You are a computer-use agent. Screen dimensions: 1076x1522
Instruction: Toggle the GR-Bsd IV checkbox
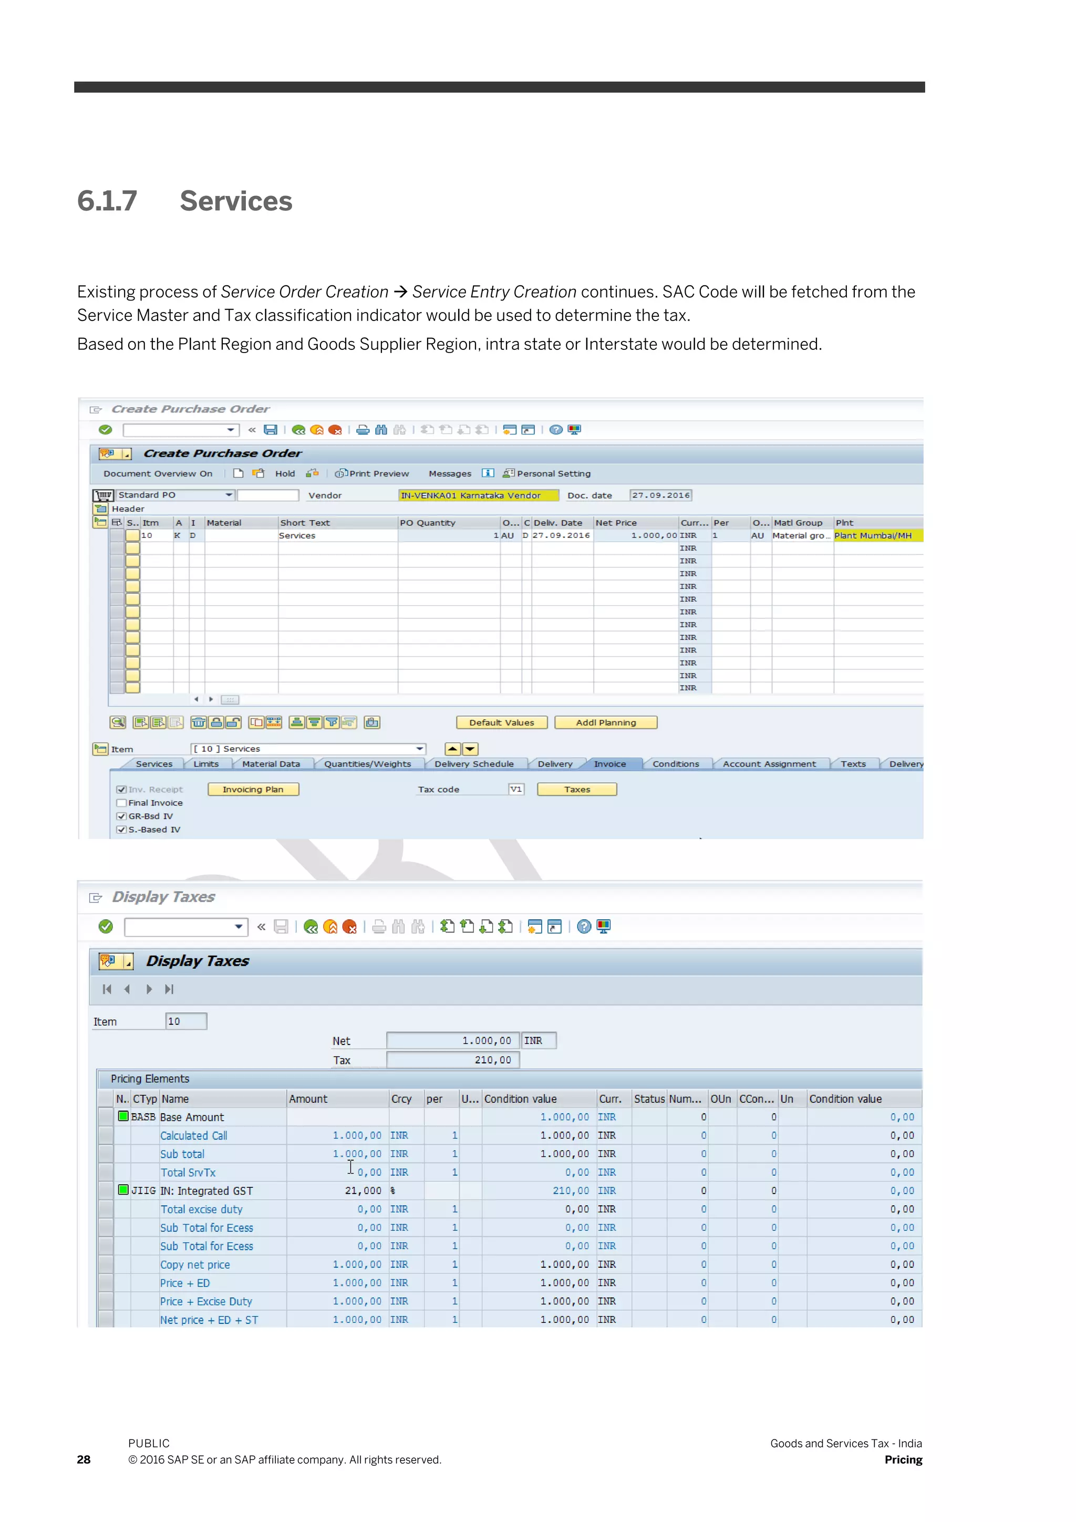point(121,816)
